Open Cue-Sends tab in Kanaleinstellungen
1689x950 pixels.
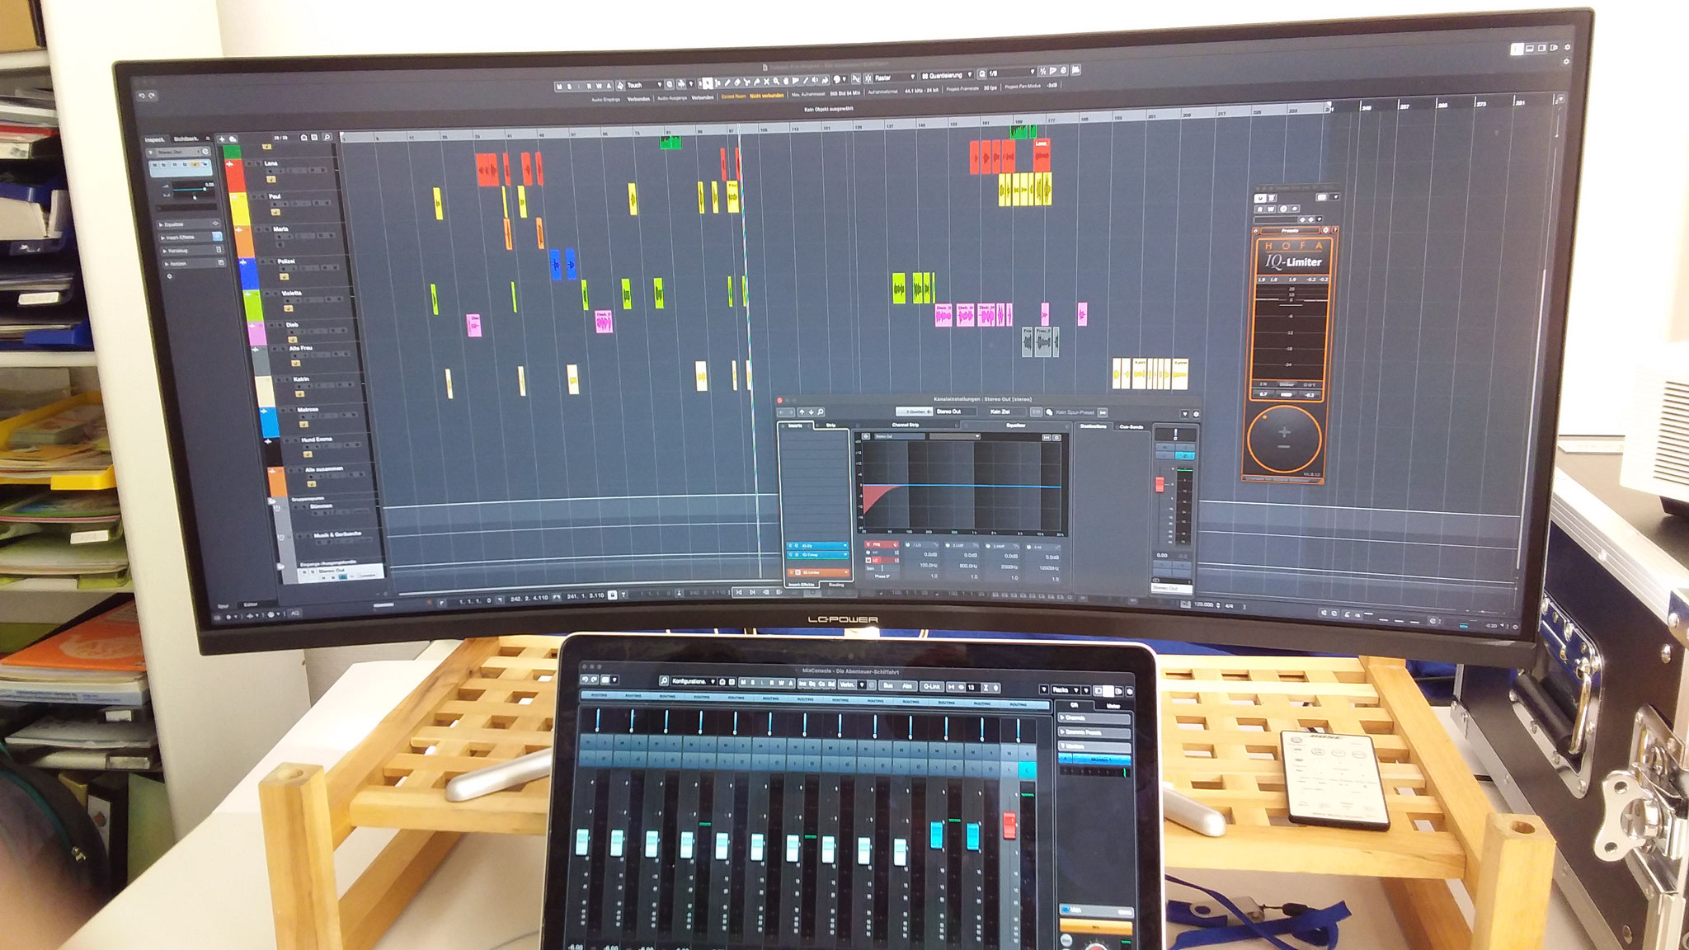click(x=1131, y=427)
